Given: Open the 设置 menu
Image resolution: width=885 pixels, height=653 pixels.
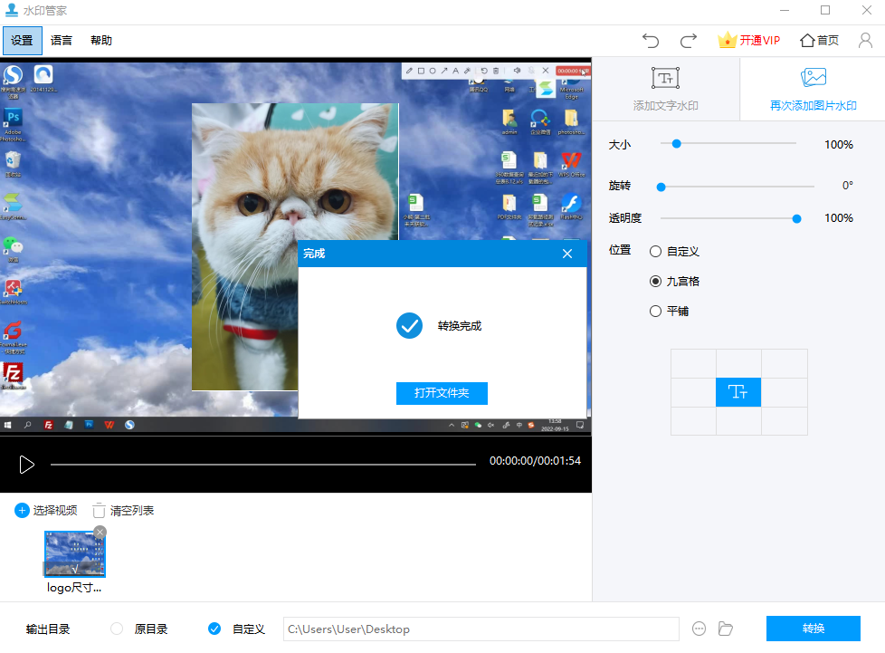Looking at the screenshot, I should tap(22, 41).
